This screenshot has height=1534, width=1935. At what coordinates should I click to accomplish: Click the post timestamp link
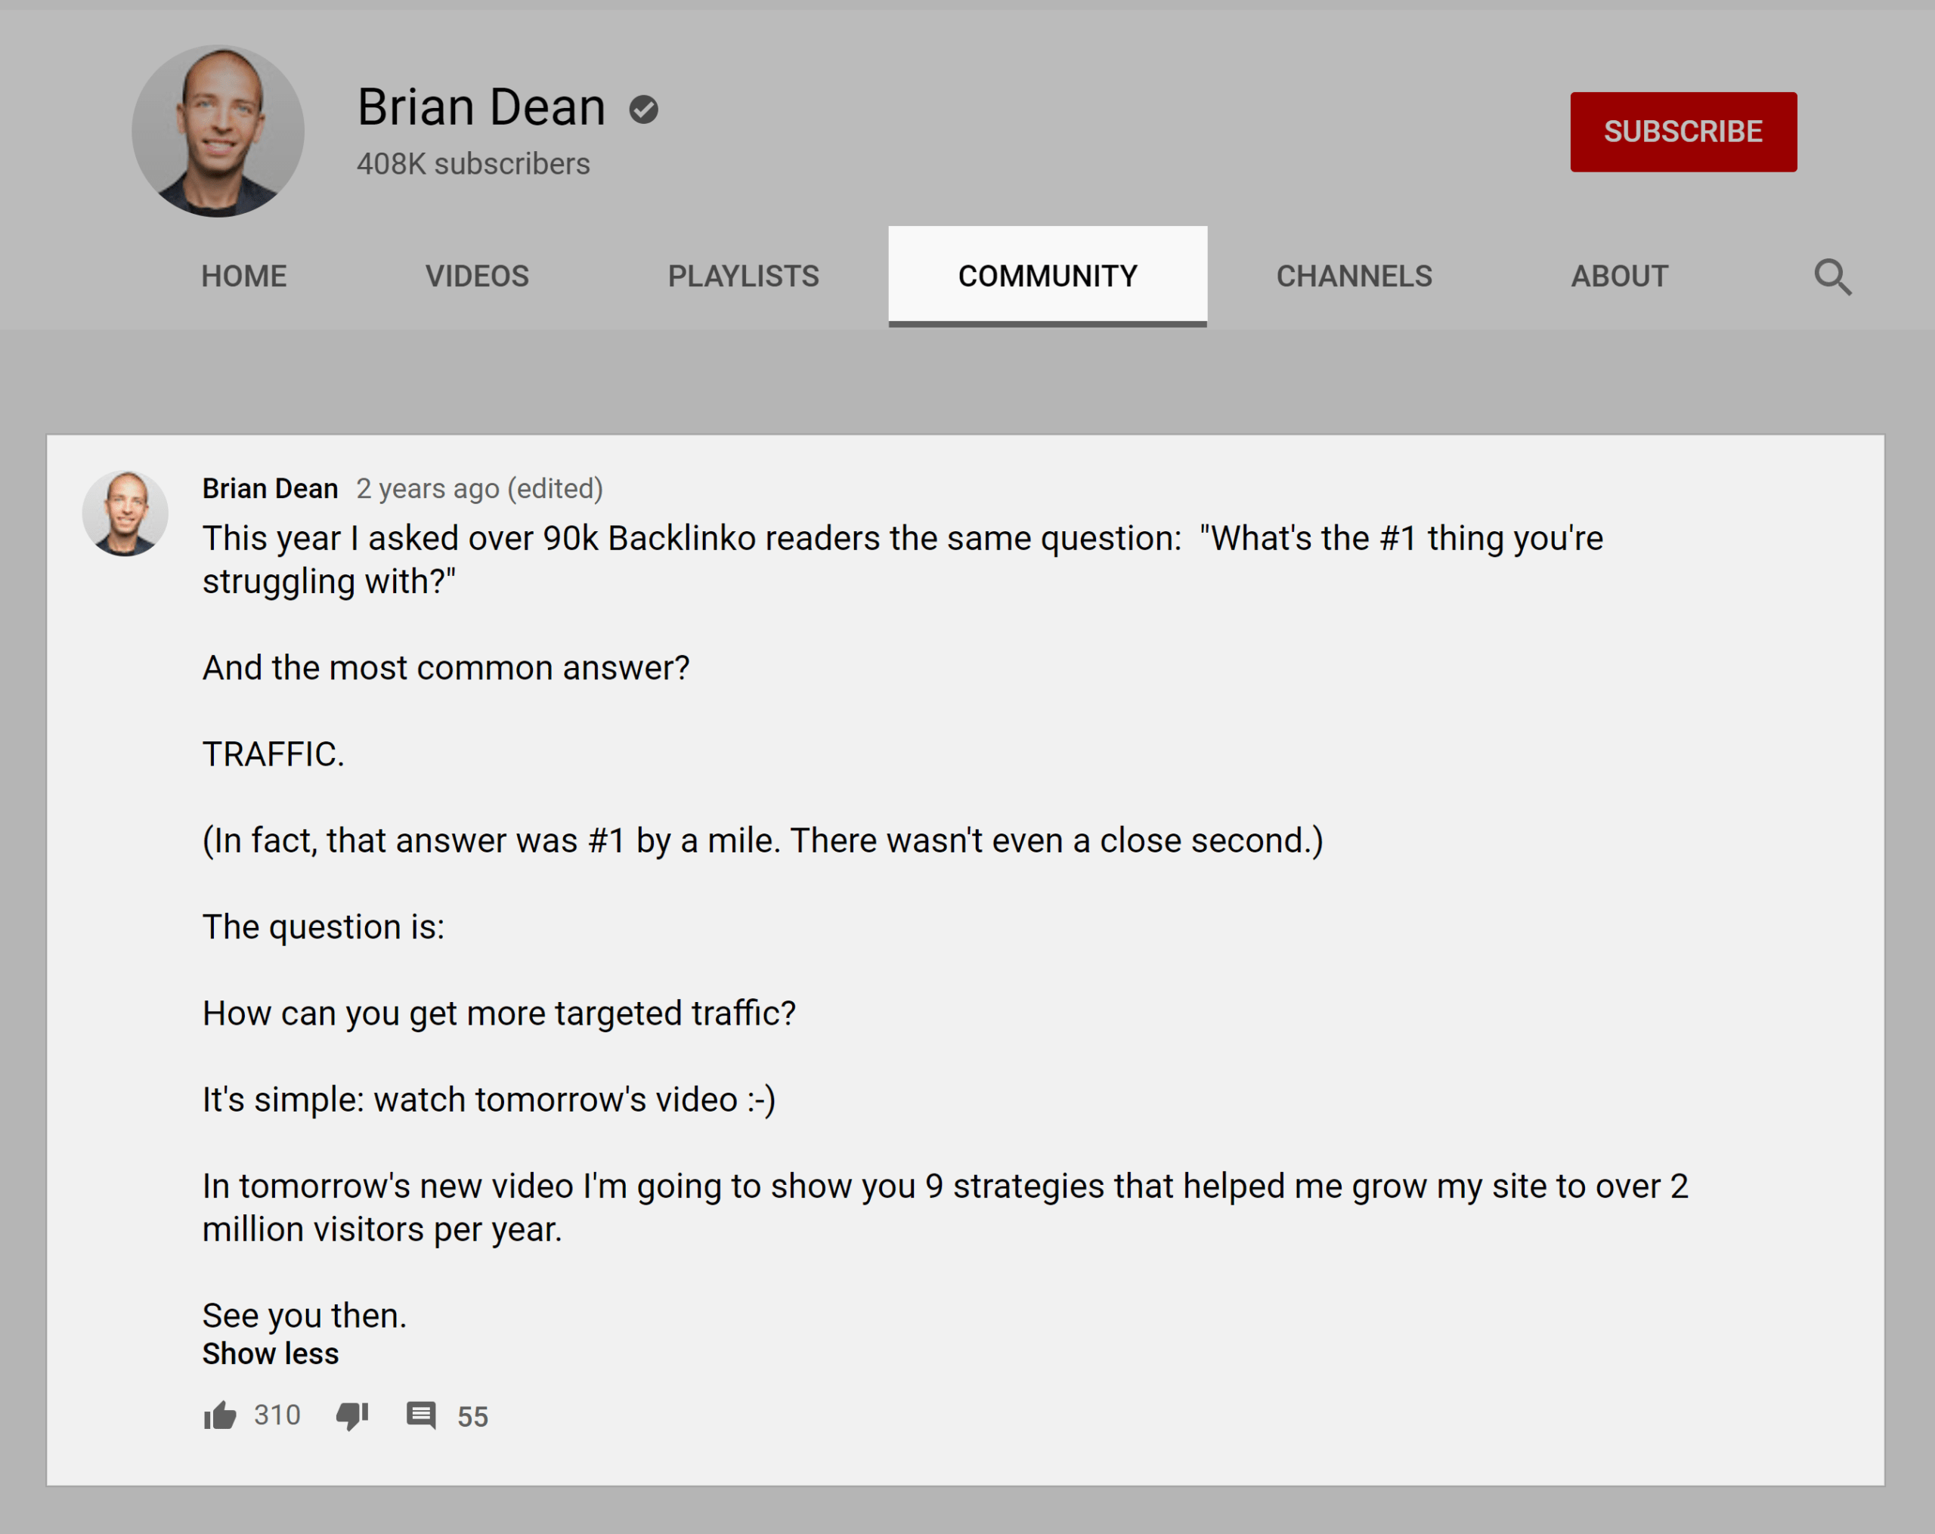click(x=479, y=488)
